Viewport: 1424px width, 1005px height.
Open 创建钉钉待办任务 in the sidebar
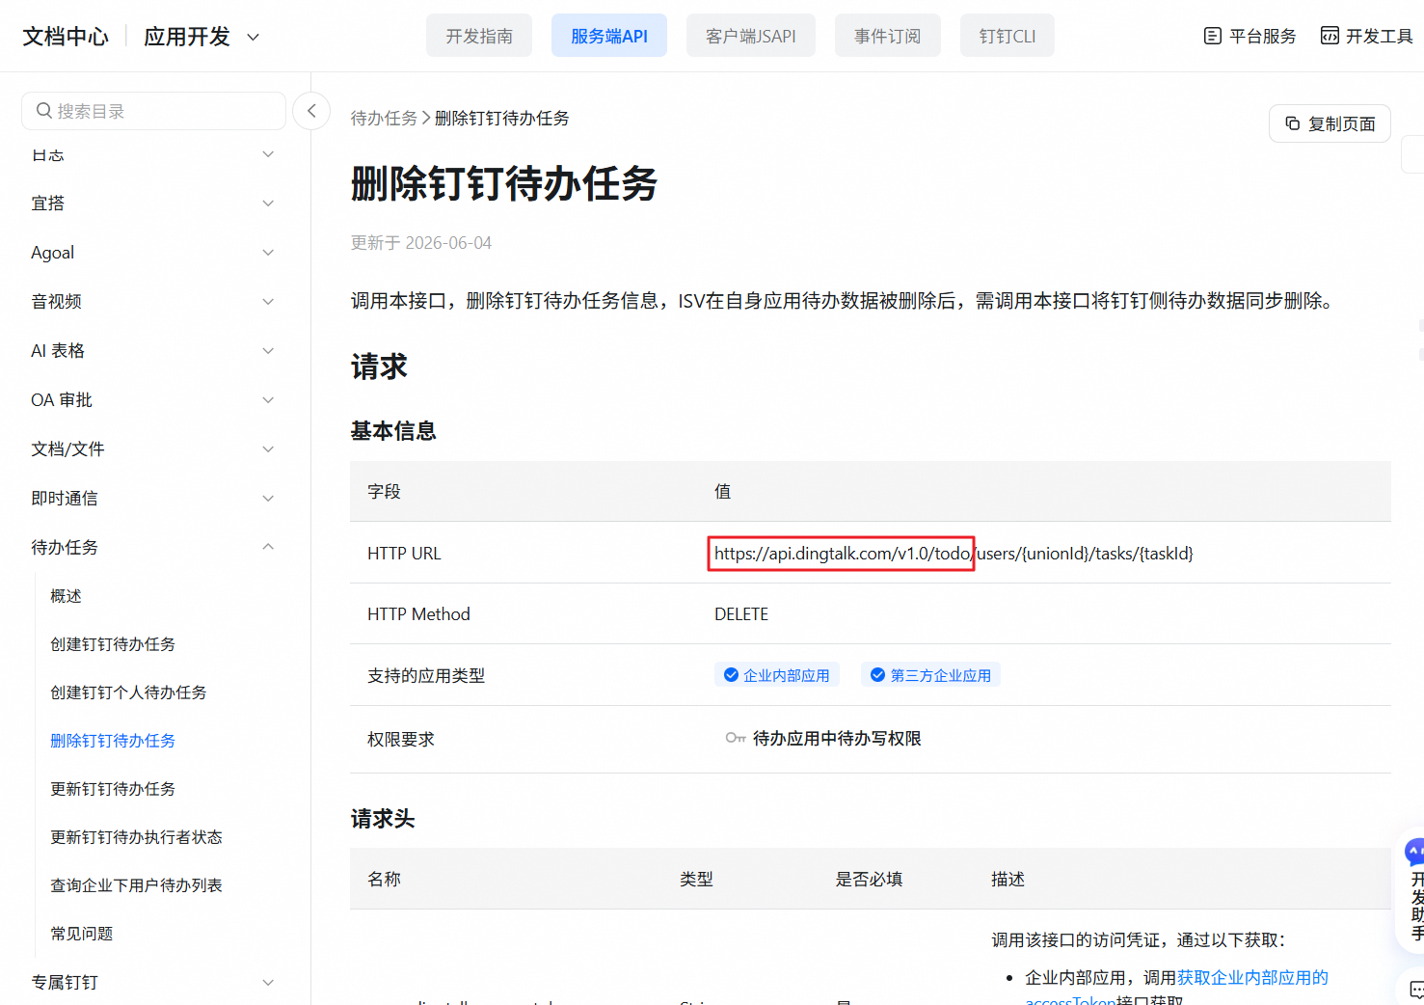click(x=113, y=644)
